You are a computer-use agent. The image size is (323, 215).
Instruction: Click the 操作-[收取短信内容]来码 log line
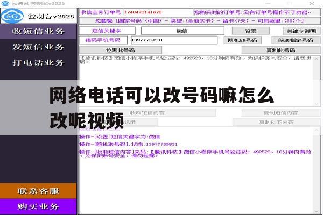[x=195, y=154]
